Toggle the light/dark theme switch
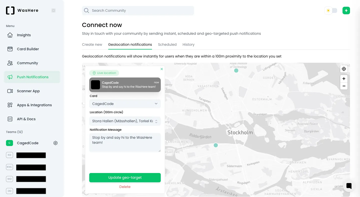 [x=331, y=10]
